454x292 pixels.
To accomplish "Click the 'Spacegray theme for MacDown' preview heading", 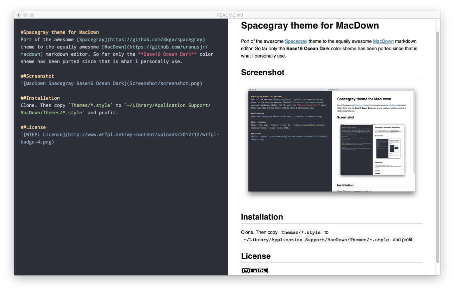I will point(310,26).
